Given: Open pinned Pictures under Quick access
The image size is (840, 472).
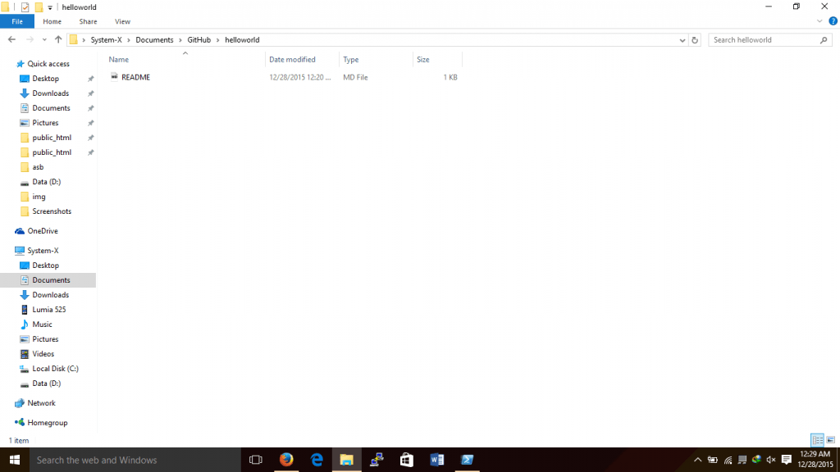Looking at the screenshot, I should [x=45, y=123].
